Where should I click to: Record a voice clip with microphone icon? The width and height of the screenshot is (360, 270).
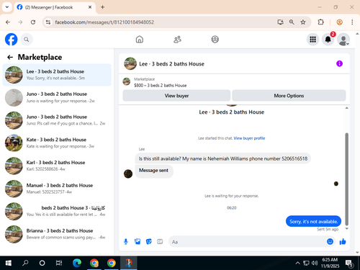[x=126, y=242]
